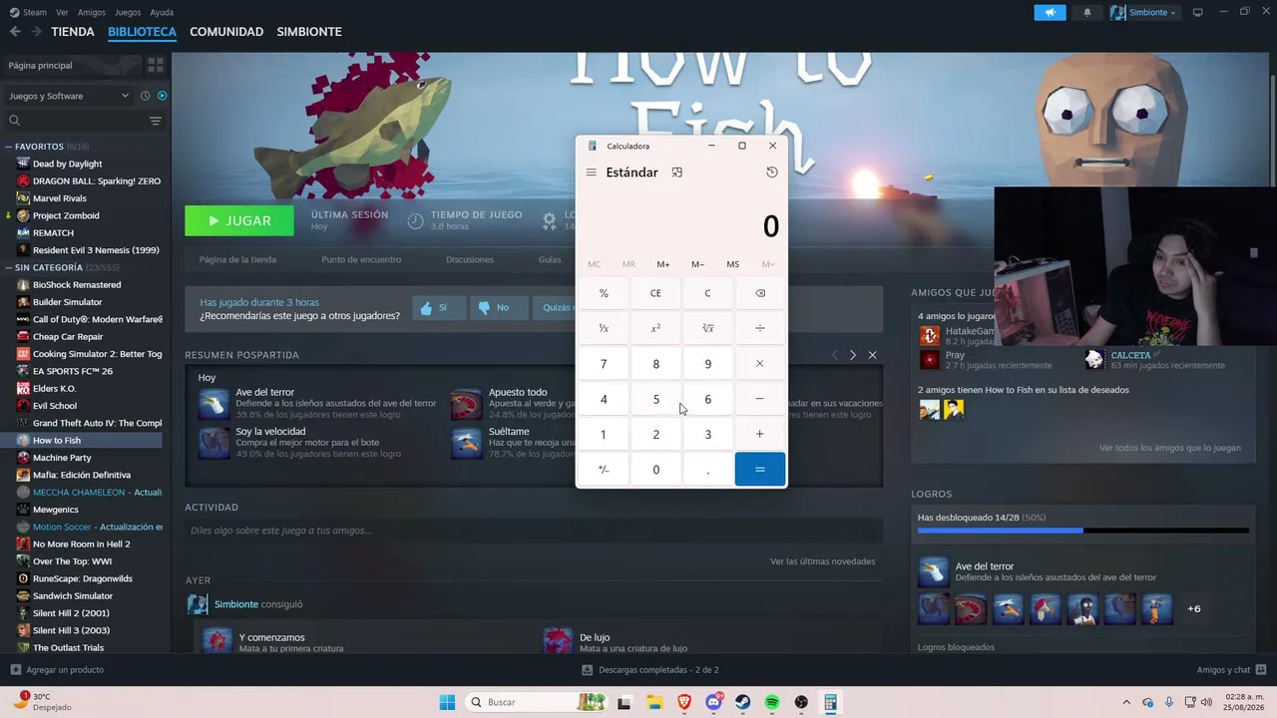
Task: Click the thumbs-down No recommendation button
Action: pyautogui.click(x=499, y=307)
